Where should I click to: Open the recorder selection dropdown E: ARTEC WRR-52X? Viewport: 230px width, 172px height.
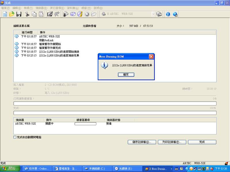[153, 14]
